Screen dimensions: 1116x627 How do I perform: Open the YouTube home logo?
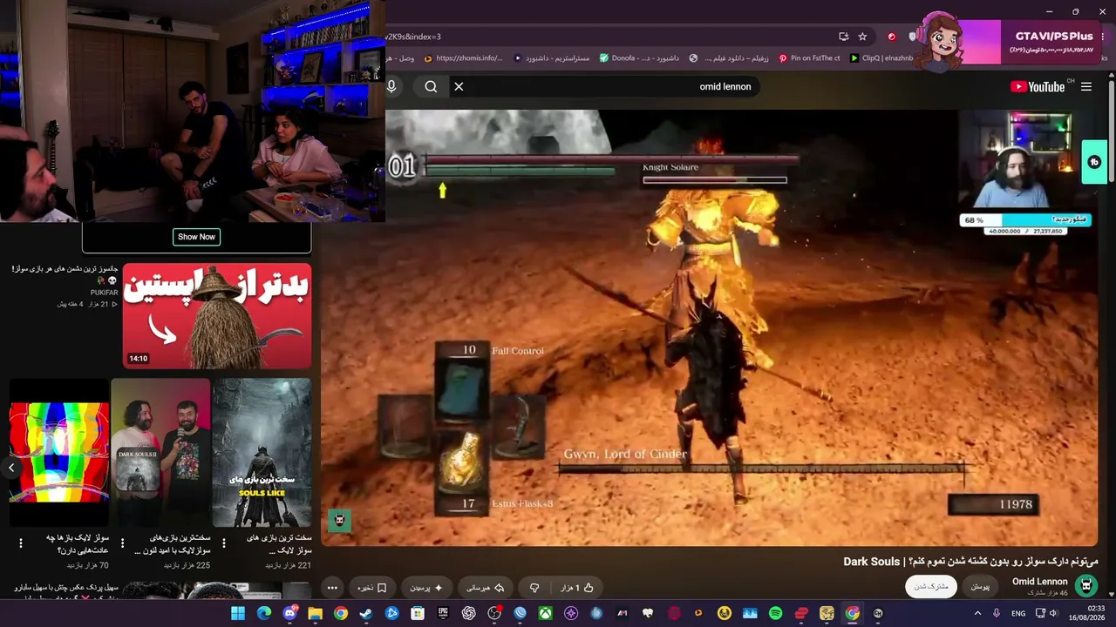pyautogui.click(x=1038, y=86)
